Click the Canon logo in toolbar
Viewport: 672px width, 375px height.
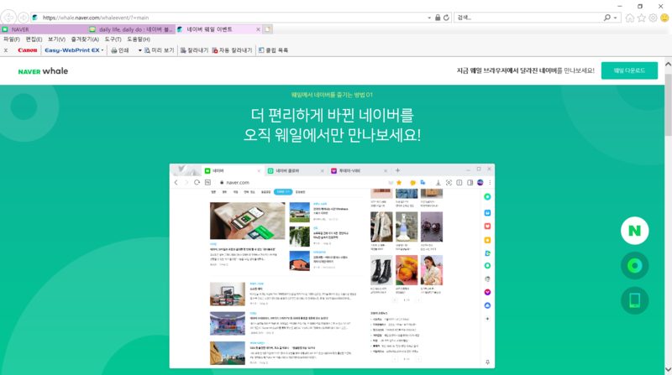28,50
